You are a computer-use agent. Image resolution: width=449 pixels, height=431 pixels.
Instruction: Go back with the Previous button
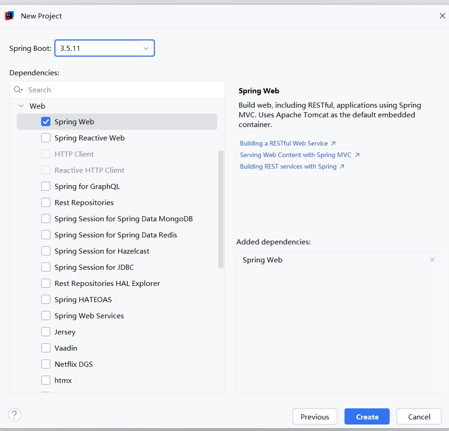click(x=315, y=417)
